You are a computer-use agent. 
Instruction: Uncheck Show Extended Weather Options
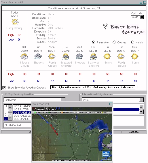[4, 88]
